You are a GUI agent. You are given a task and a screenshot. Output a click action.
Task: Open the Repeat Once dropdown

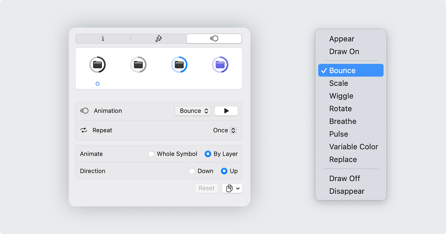click(225, 130)
